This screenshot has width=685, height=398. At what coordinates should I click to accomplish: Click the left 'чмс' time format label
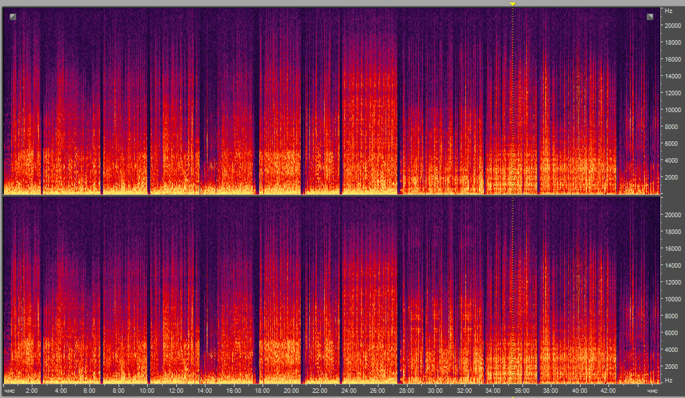(9, 392)
